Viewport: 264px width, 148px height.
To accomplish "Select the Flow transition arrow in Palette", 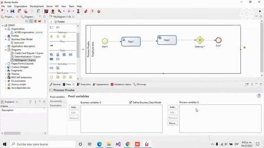I will click(x=52, y=46).
